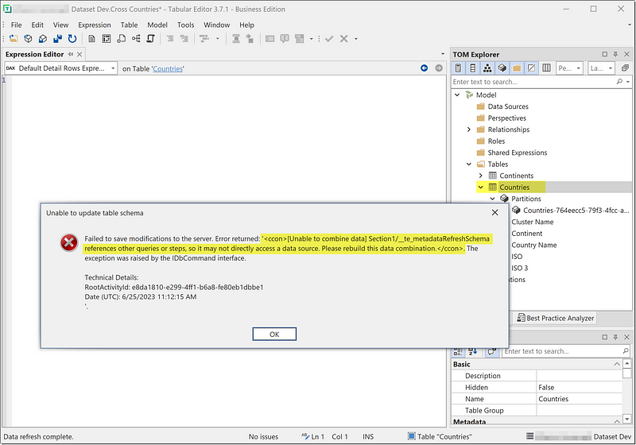The image size is (636, 445).
Task: Click the blue refresh arrow toolbar icon
Action: pyautogui.click(x=72, y=38)
